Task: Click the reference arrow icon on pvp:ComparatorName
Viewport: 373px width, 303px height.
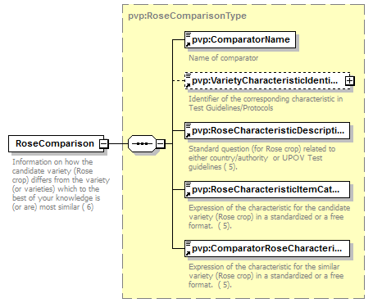Action: [188, 45]
